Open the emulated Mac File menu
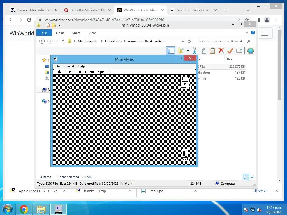This screenshot has height=215, width=287. [x=68, y=72]
